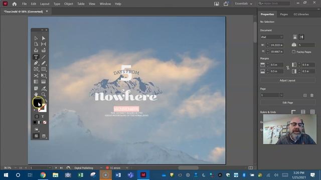Click the delete page trash icon
321x180 pixels.
(312, 95)
